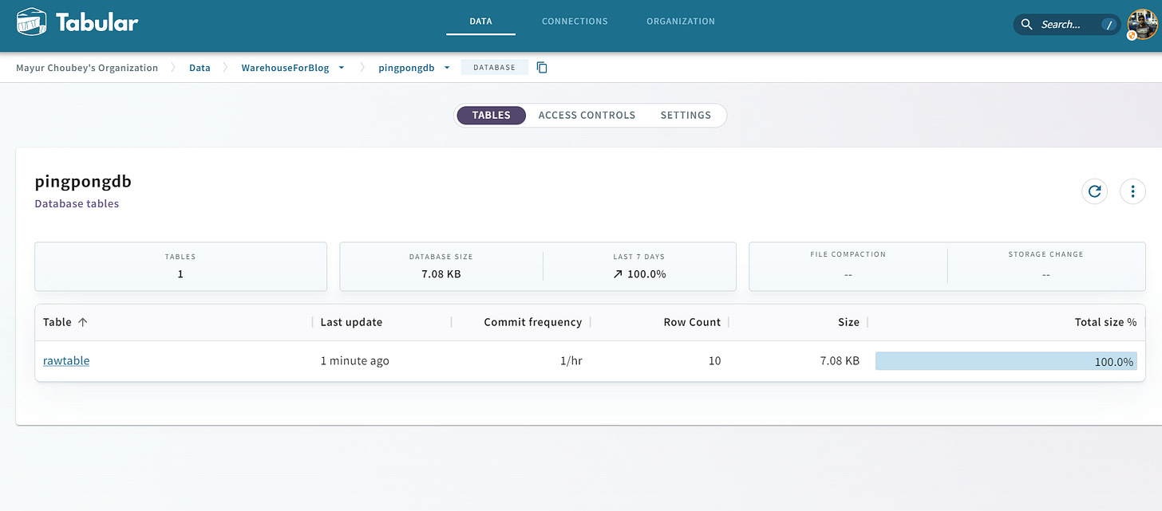The width and height of the screenshot is (1162, 511).
Task: Open the rawtable table link
Action: tap(66, 361)
